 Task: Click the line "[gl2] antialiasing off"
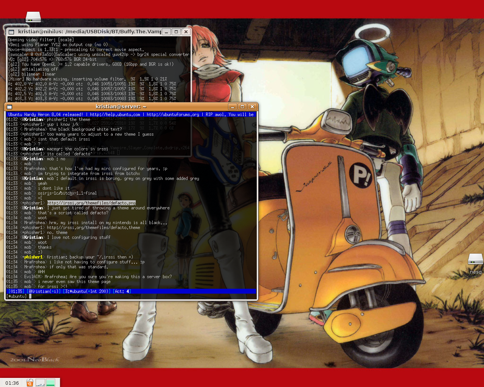pos(33,69)
